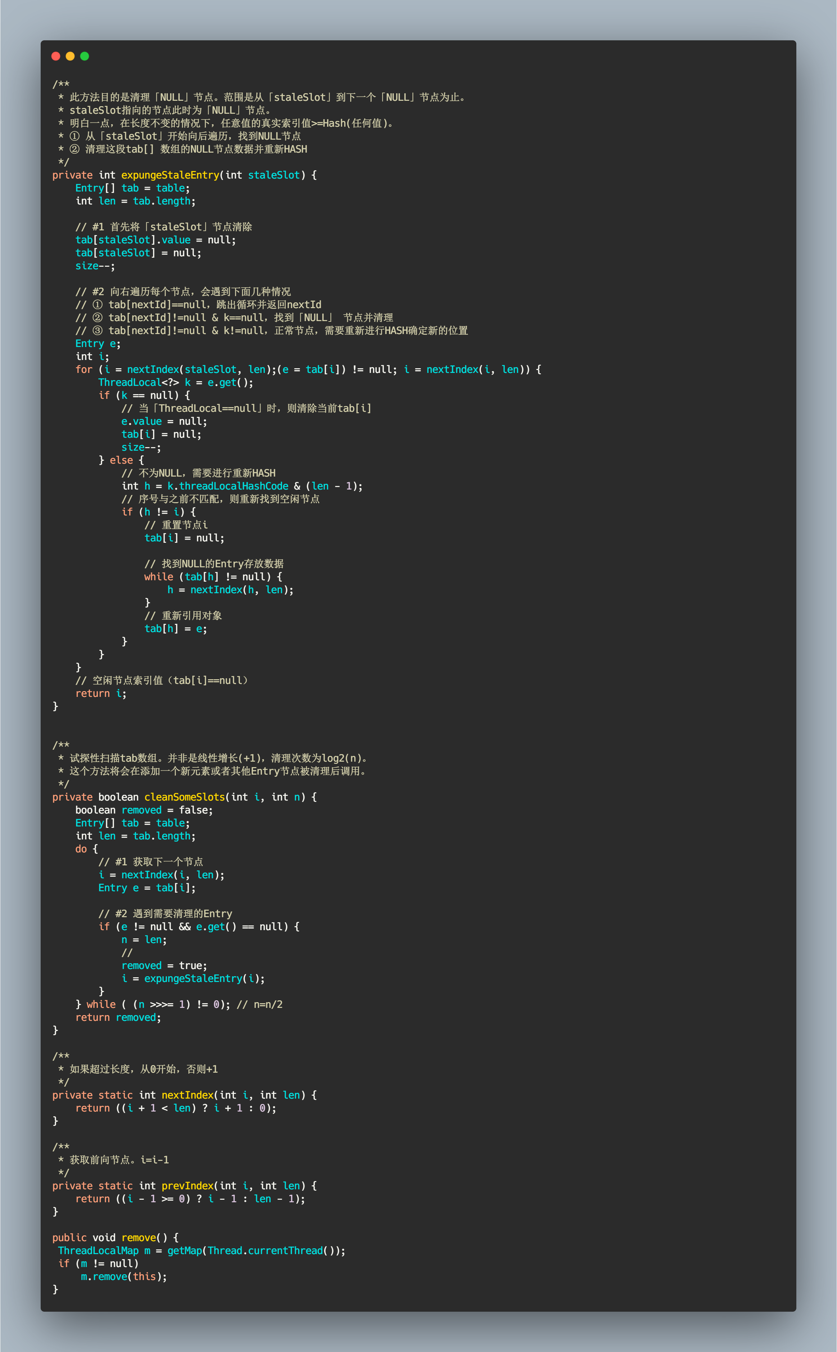
Task: Click the 'boolean removed = false' declaration
Action: coord(143,810)
